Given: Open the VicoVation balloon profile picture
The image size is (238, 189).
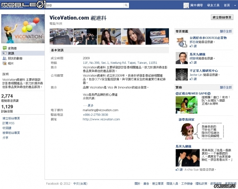Looking at the screenshot, I should click(x=23, y=29).
